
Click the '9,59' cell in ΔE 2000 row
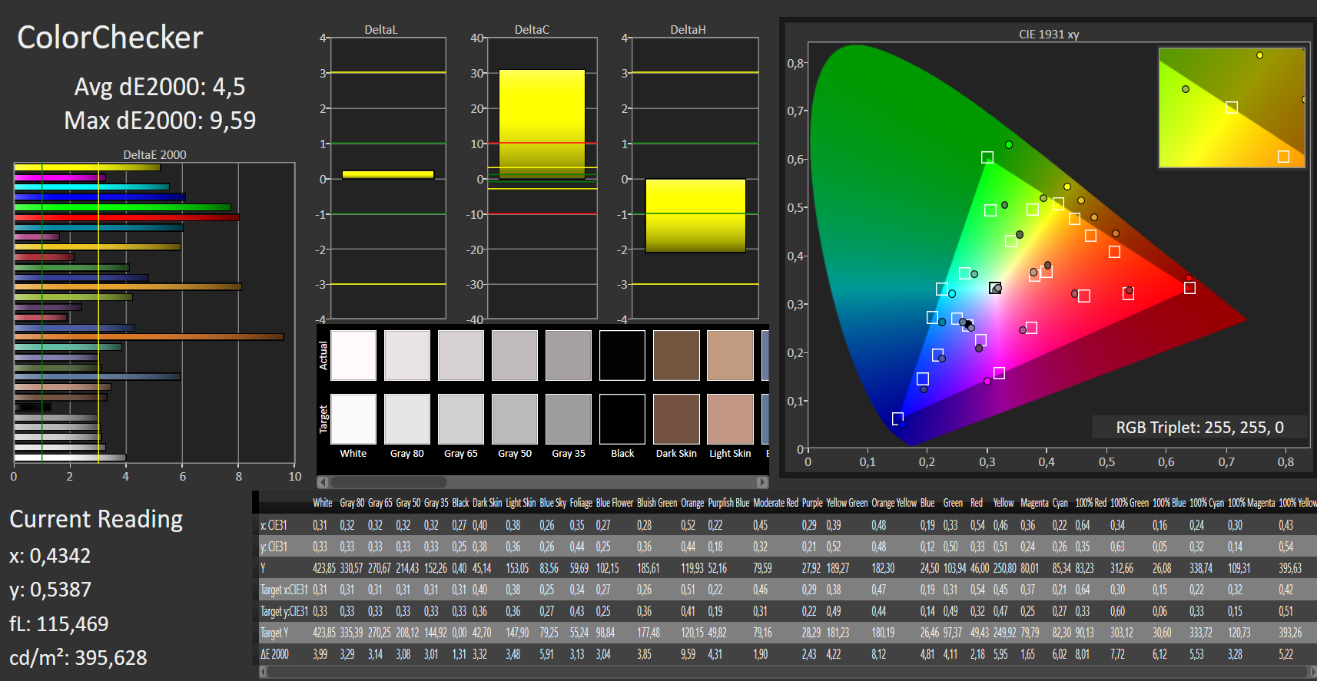(x=688, y=654)
